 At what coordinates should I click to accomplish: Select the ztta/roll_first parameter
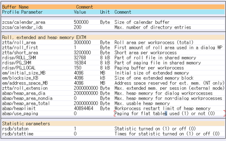tap(20, 48)
